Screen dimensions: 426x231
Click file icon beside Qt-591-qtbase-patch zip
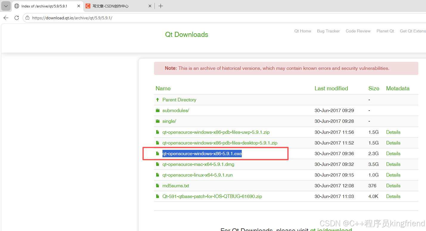(x=158, y=196)
